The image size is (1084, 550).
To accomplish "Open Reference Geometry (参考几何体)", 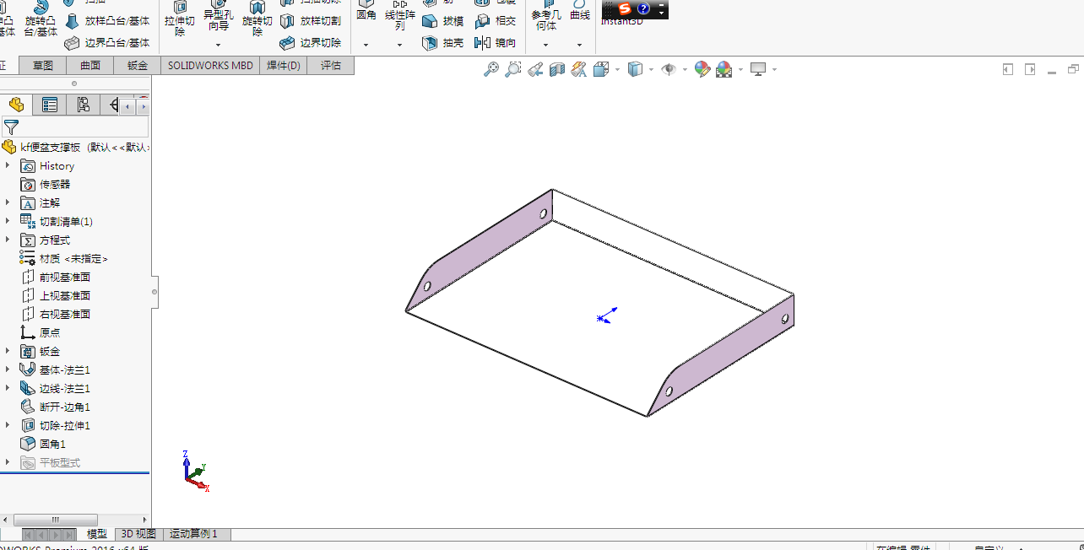I will point(546,15).
